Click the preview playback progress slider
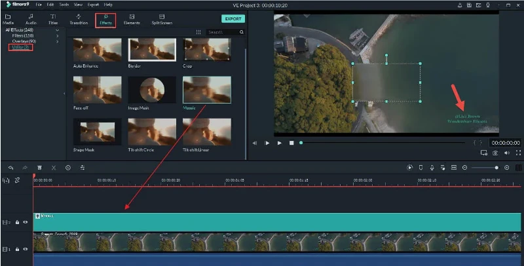 pyautogui.click(x=383, y=143)
